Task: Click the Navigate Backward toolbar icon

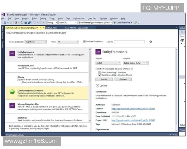Action: 5,23
